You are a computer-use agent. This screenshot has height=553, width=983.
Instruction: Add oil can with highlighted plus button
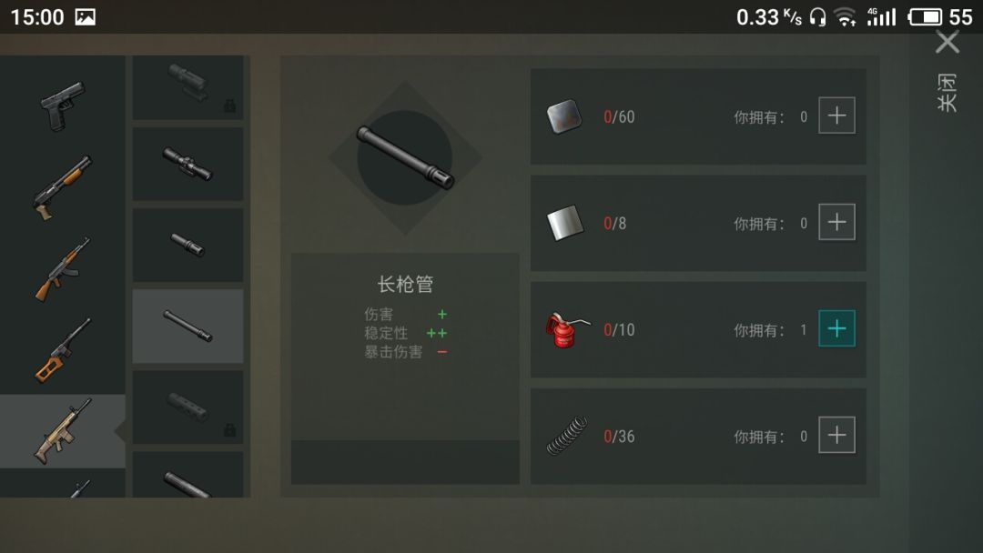click(x=837, y=328)
